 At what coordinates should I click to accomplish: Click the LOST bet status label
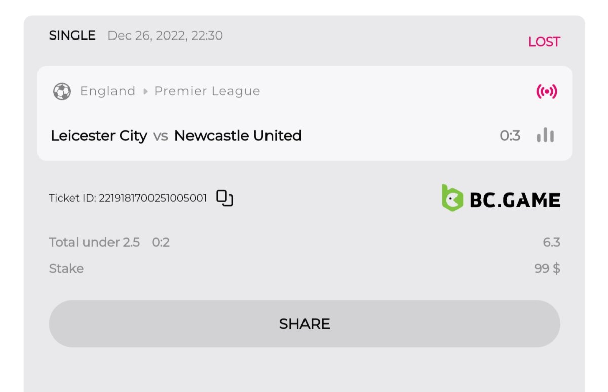pyautogui.click(x=544, y=42)
